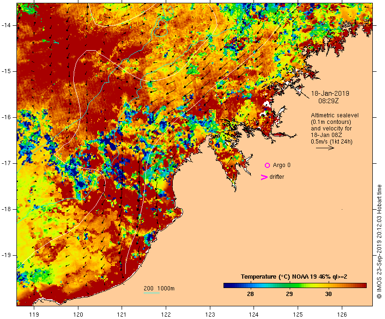Click the cyan 200 1000m depth line
Viewport: 385px width, 319px height.
pos(152,293)
